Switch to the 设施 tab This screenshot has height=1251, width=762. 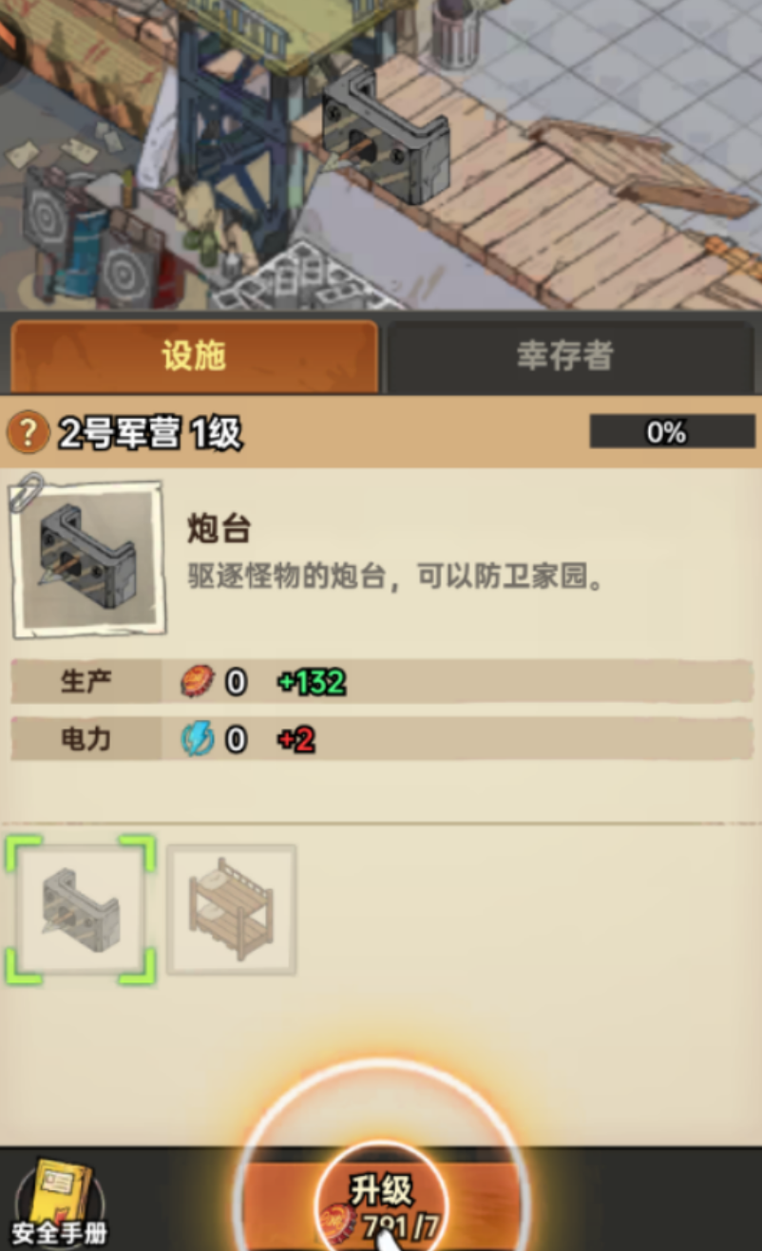pos(194,355)
